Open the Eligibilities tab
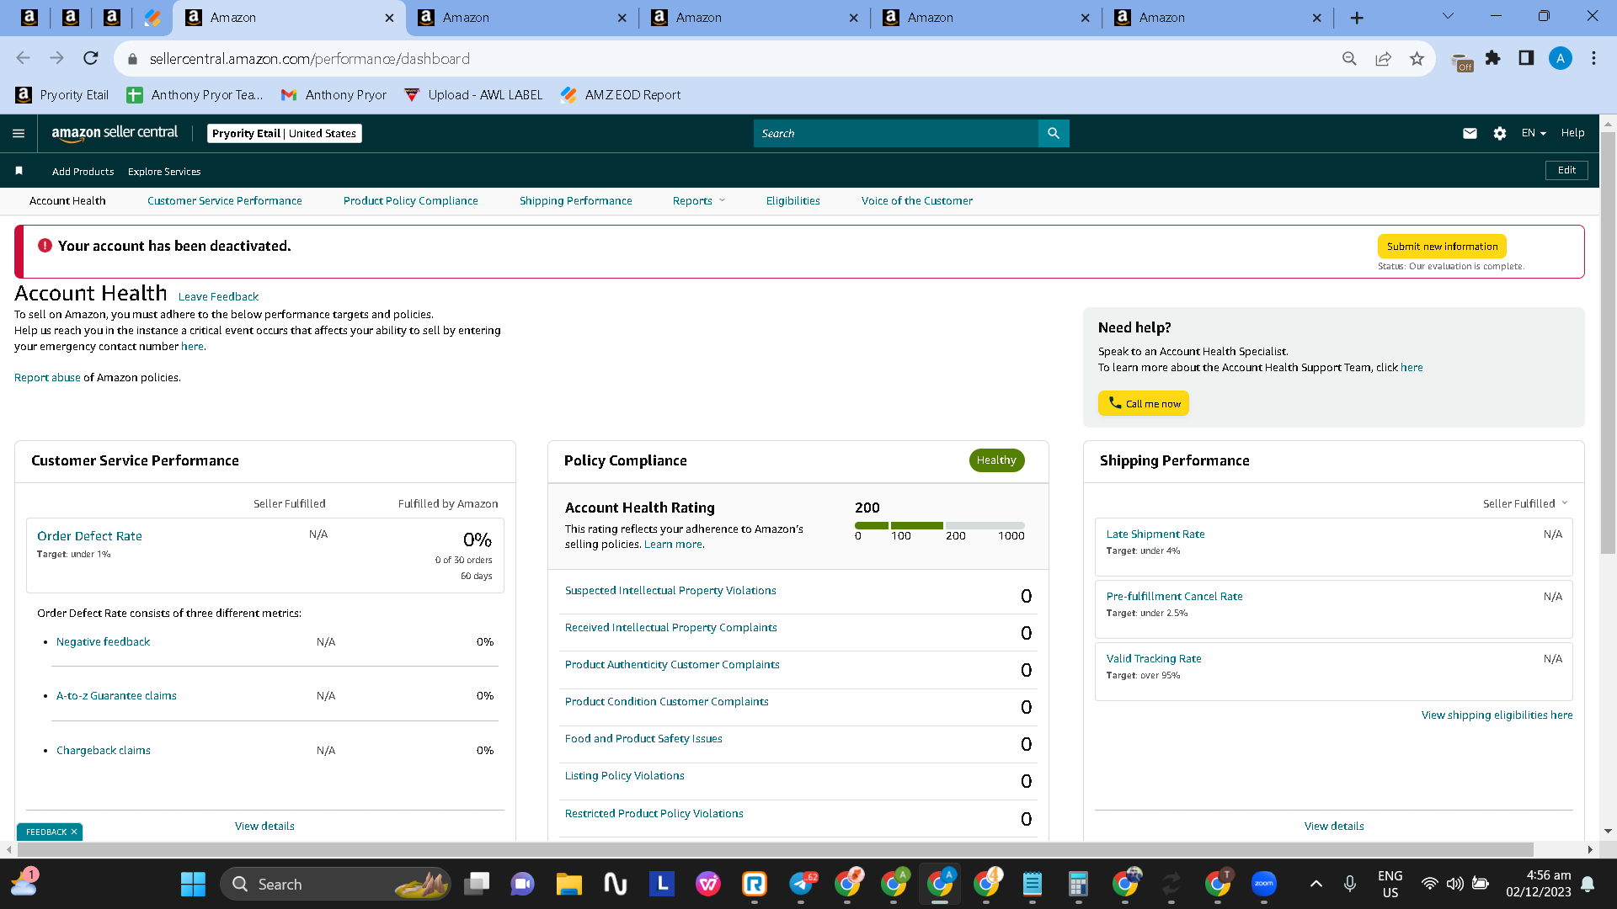The width and height of the screenshot is (1617, 909). click(x=792, y=201)
